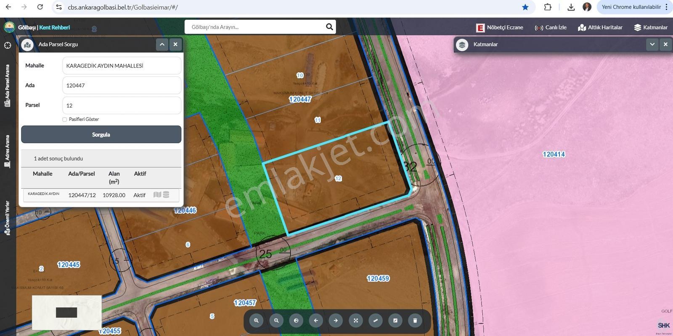Switch to Ada Parsel Arama sidebar tab

point(8,86)
